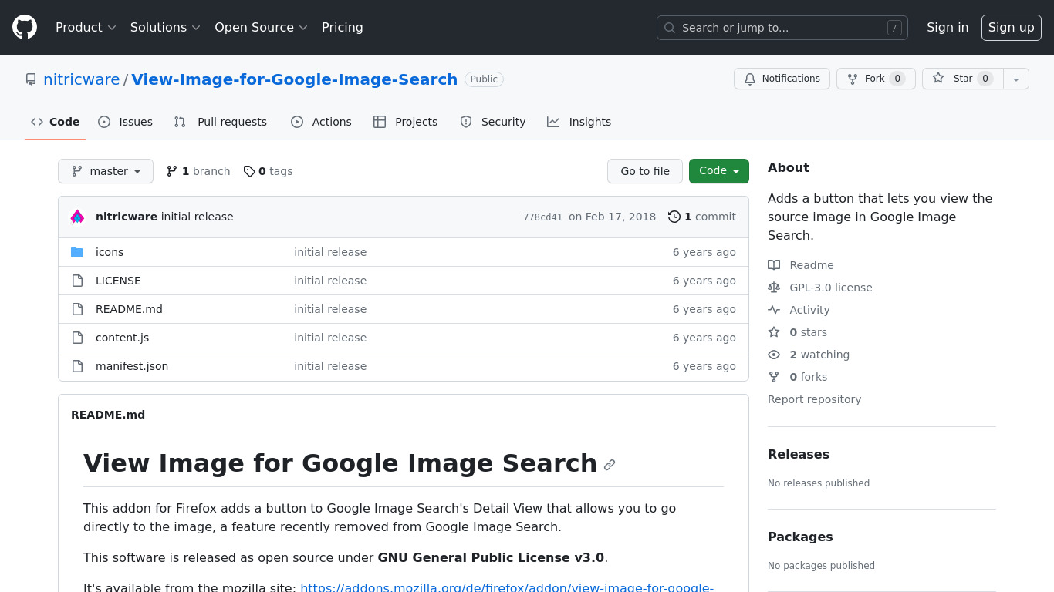1054x592 pixels.
Task: Open the Insights tab
Action: pos(579,122)
